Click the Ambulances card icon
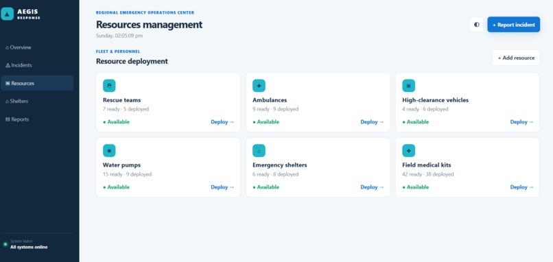553x262 pixels. 259,86
